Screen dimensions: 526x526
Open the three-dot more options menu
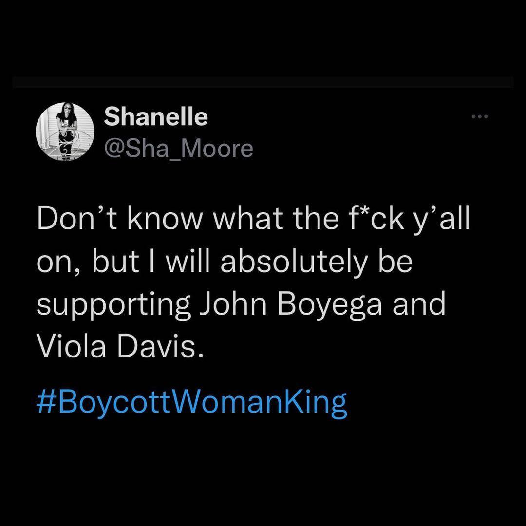(x=479, y=117)
